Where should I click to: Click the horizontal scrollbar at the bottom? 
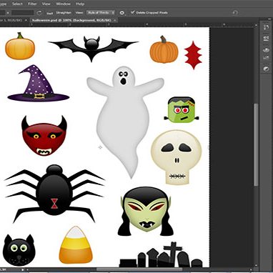tap(139, 269)
